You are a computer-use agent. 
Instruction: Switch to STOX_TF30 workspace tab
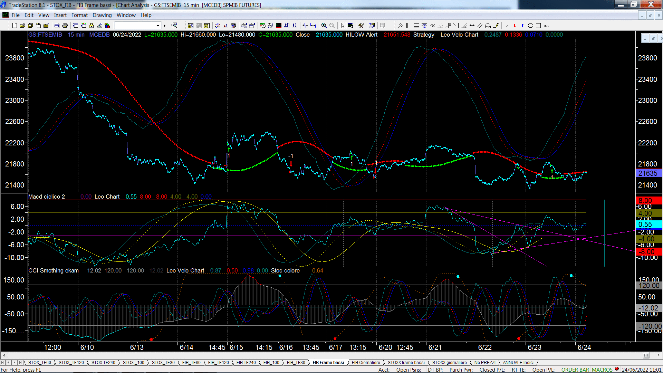click(x=163, y=363)
